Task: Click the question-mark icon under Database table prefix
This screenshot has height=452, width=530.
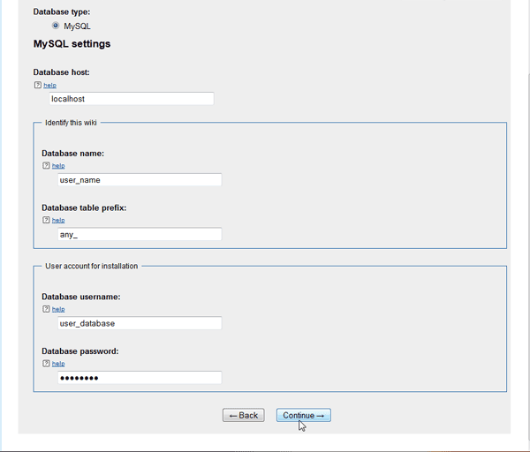Action: (46, 220)
